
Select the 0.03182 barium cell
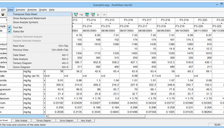[x=55, y=103]
